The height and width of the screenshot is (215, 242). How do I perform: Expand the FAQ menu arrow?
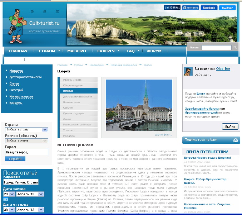click(138, 51)
